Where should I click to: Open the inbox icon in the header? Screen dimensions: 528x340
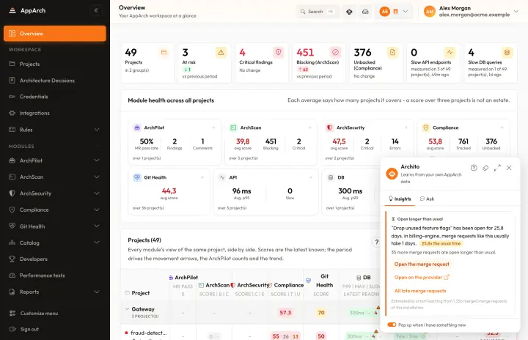(365, 12)
